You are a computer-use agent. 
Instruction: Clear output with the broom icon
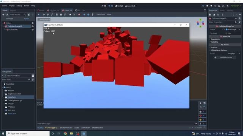click(200, 103)
